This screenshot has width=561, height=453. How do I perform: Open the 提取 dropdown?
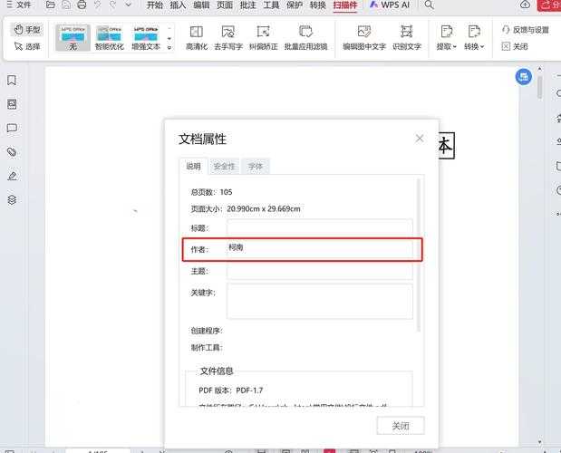click(446, 38)
